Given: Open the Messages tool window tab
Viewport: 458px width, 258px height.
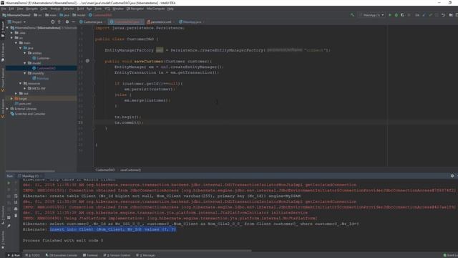Looking at the screenshot, I should coord(145,255).
